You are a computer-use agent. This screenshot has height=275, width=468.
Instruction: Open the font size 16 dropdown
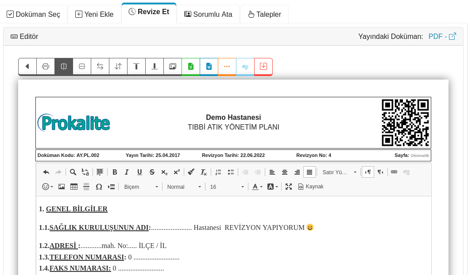click(x=227, y=187)
